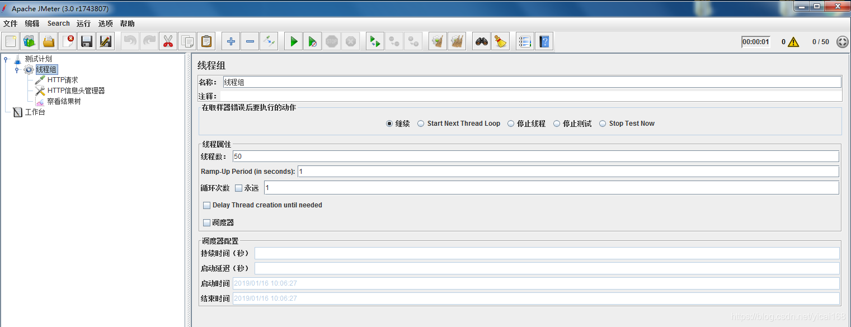The image size is (851, 327).
Task: Click Start no pauses icon
Action: (313, 41)
